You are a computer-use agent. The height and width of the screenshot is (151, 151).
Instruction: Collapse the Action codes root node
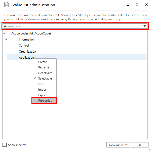coord(4,33)
